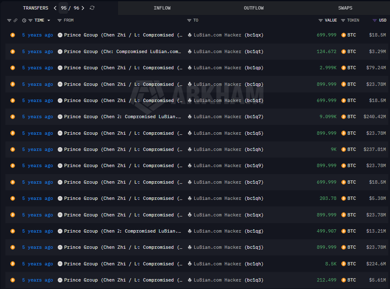Image resolution: width=390 pixels, height=289 pixels.
Task: Click hacker icon beside bc1q5 recipient
Action: [190, 133]
